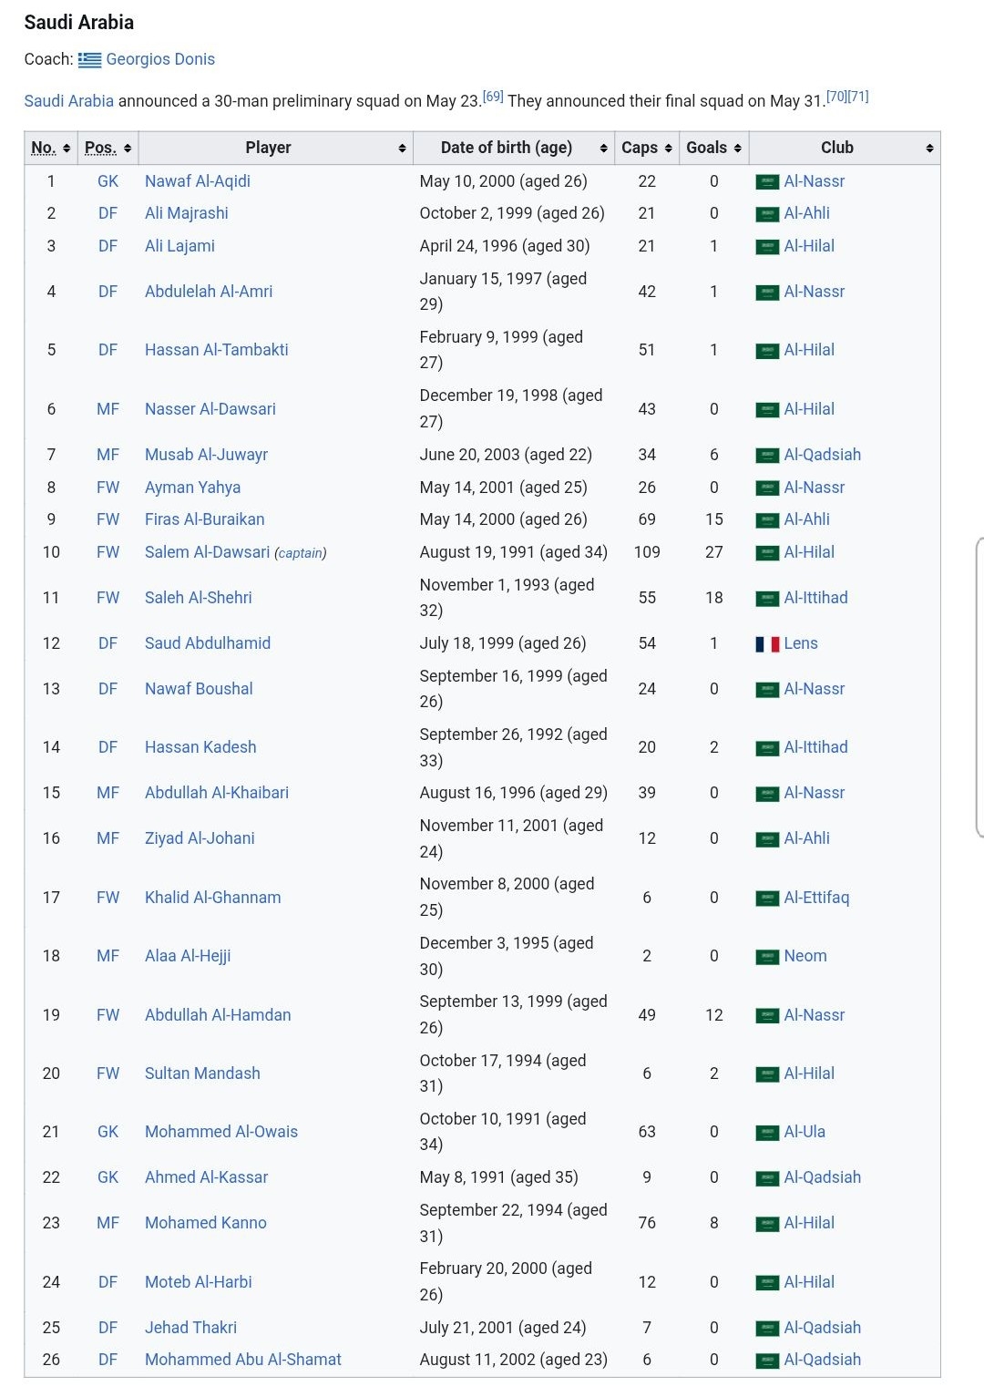Open the Lens club link

(x=801, y=643)
